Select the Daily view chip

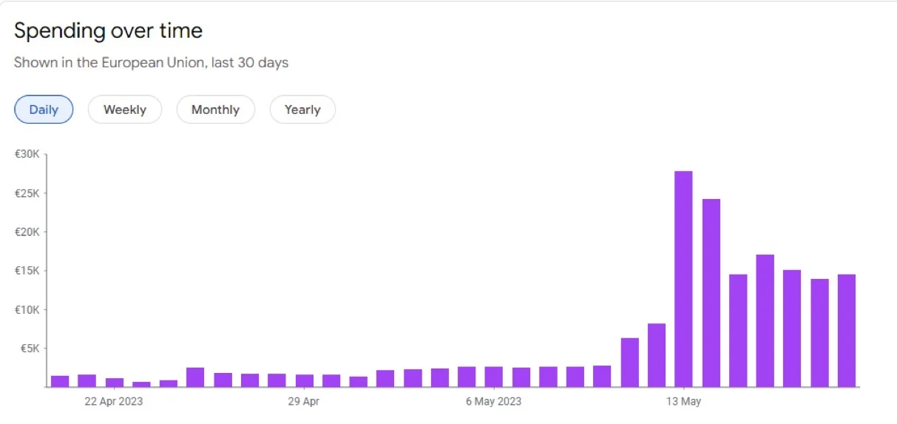(44, 110)
